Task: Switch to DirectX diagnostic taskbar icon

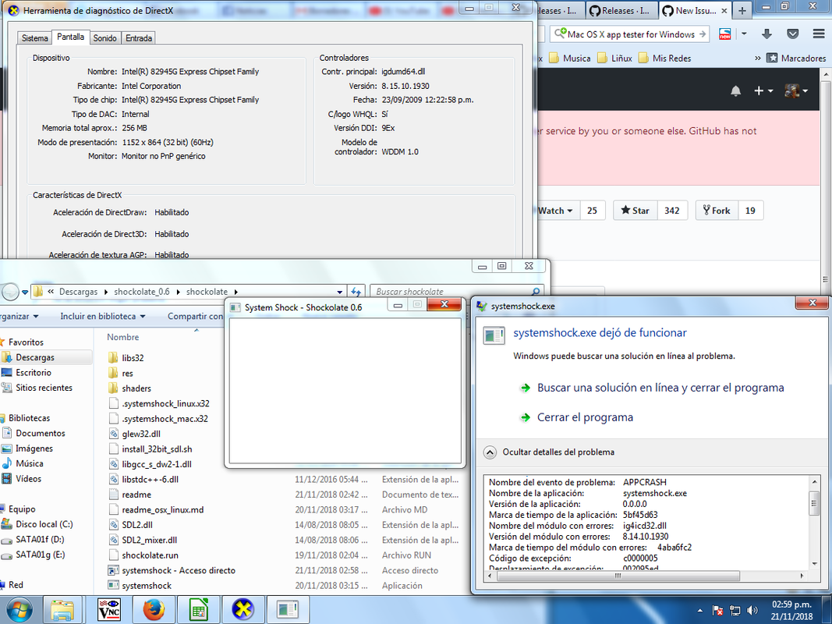Action: tap(243, 610)
